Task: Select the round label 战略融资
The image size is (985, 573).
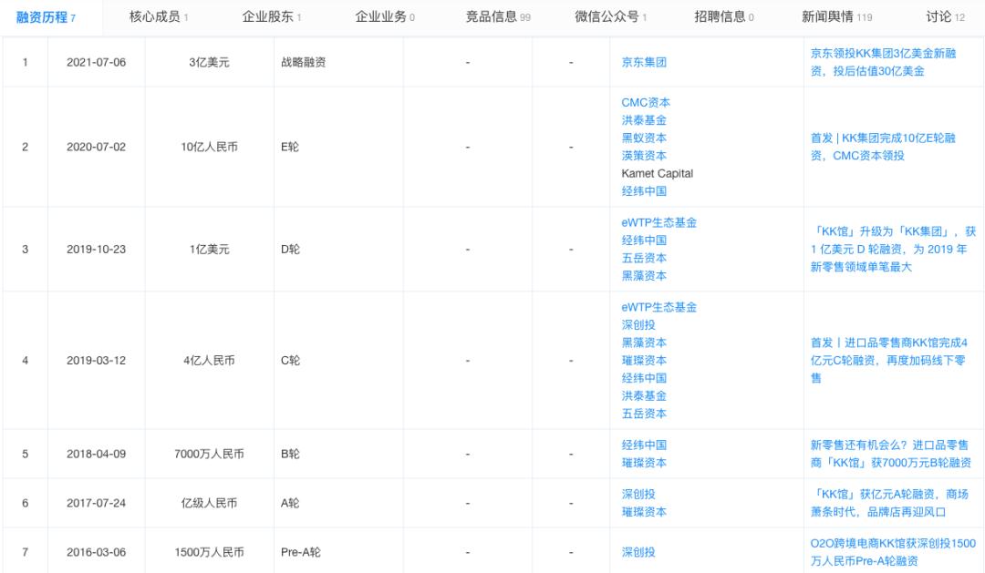Action: [304, 62]
